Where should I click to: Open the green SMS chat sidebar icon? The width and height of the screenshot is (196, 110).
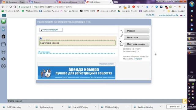point(3,21)
